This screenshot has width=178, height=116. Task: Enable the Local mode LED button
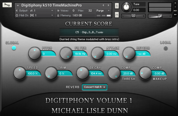tap(166, 48)
